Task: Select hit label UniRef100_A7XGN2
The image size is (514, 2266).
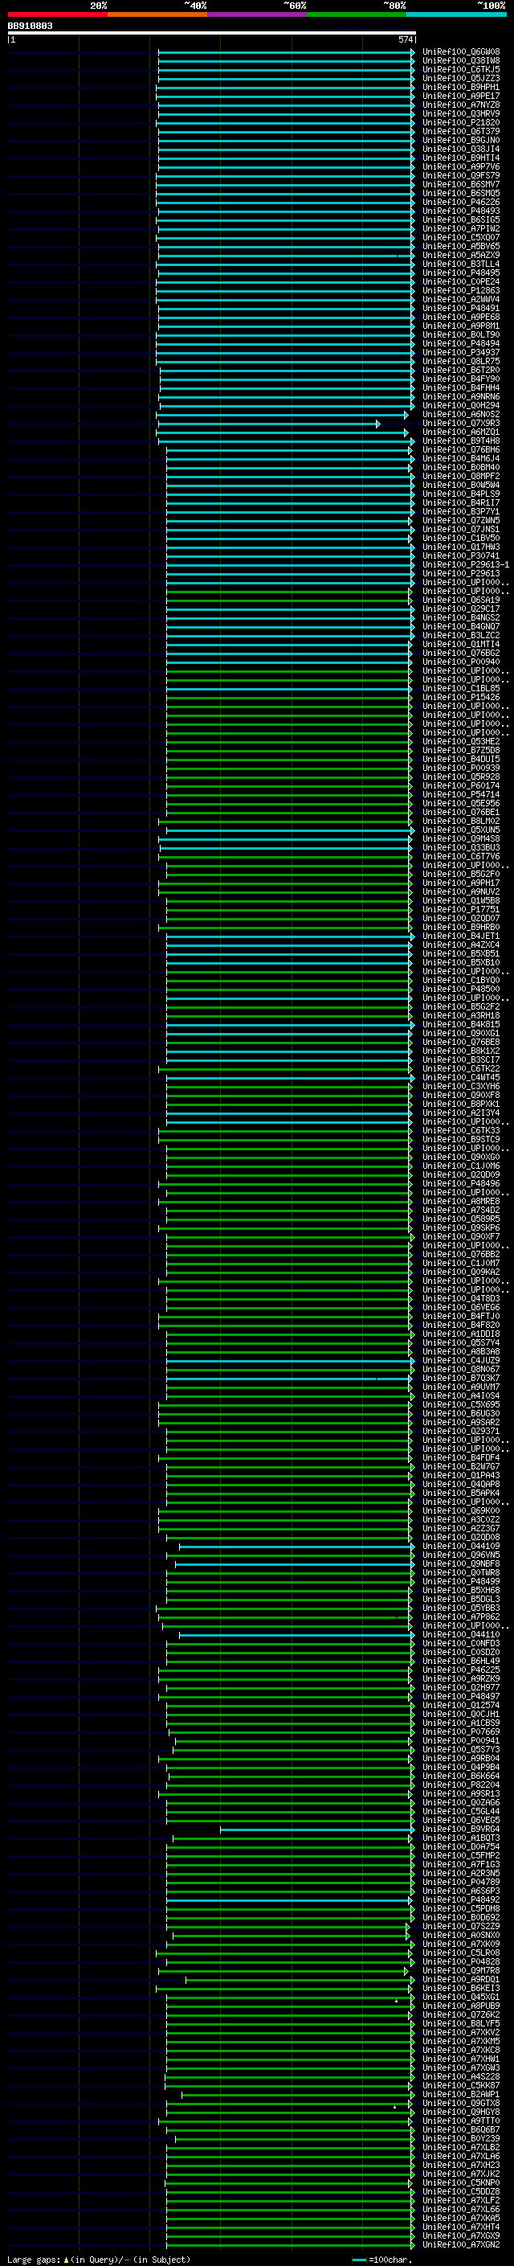Action: click(x=461, y=2245)
